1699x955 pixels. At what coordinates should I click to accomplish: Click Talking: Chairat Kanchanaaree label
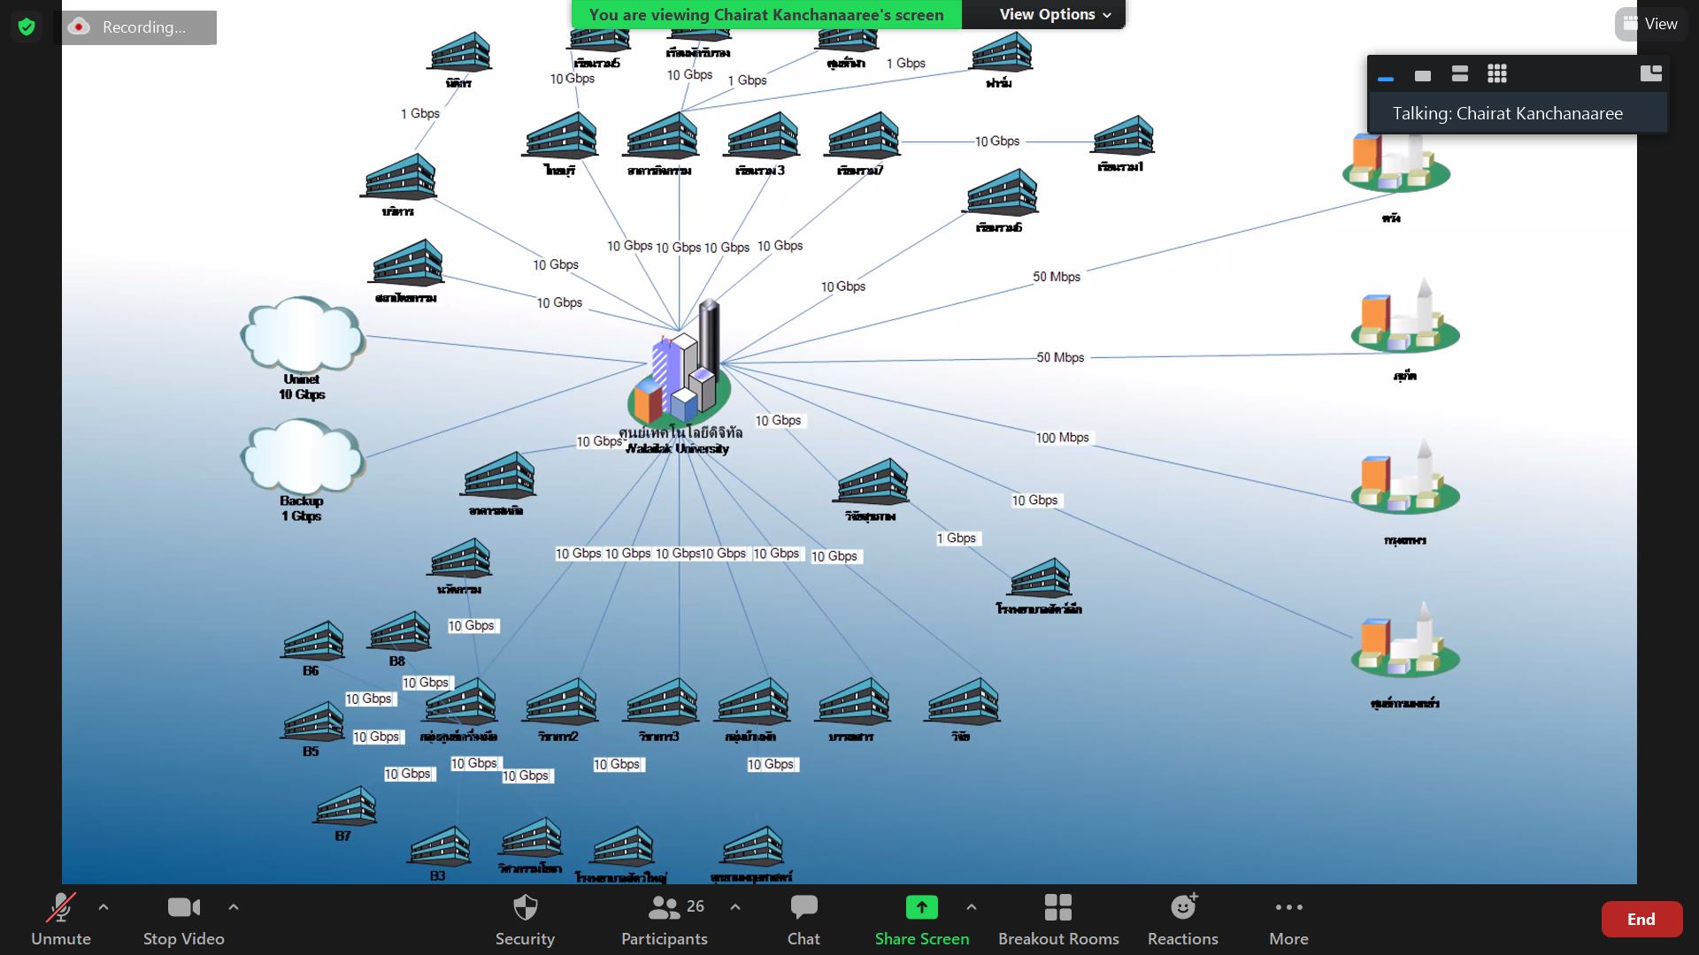1507,113
